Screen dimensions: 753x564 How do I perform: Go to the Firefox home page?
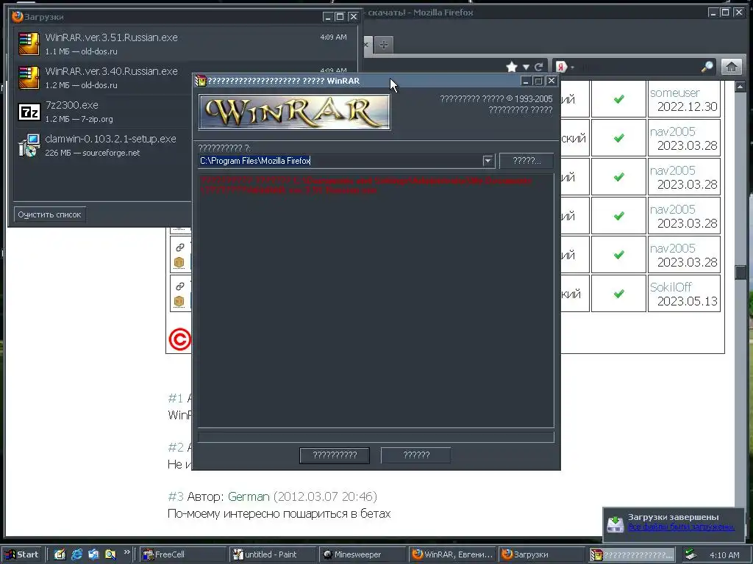coord(732,67)
